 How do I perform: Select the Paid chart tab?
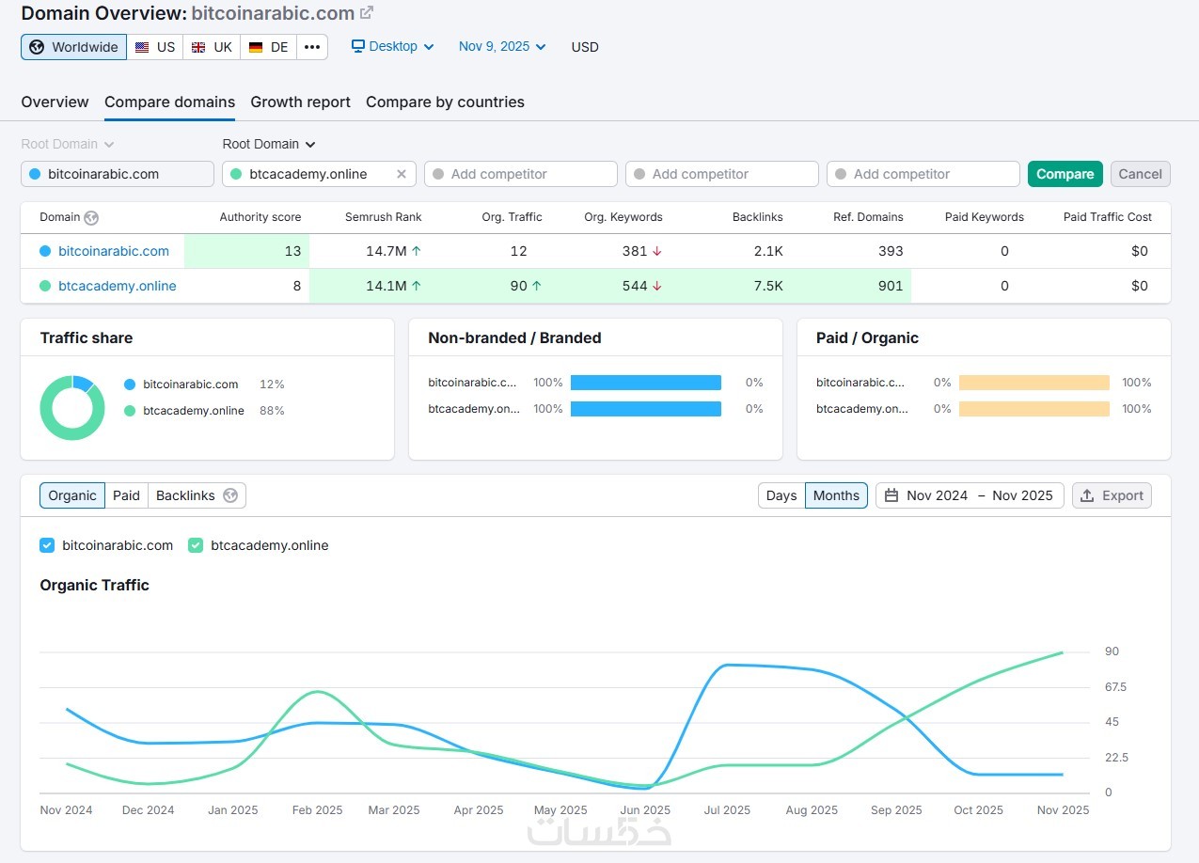(x=126, y=495)
